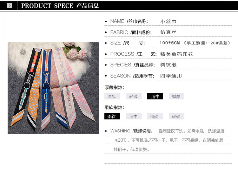Click the SIZE value 100*5CM
Viewport: 238px width, 175px height.
169,43
